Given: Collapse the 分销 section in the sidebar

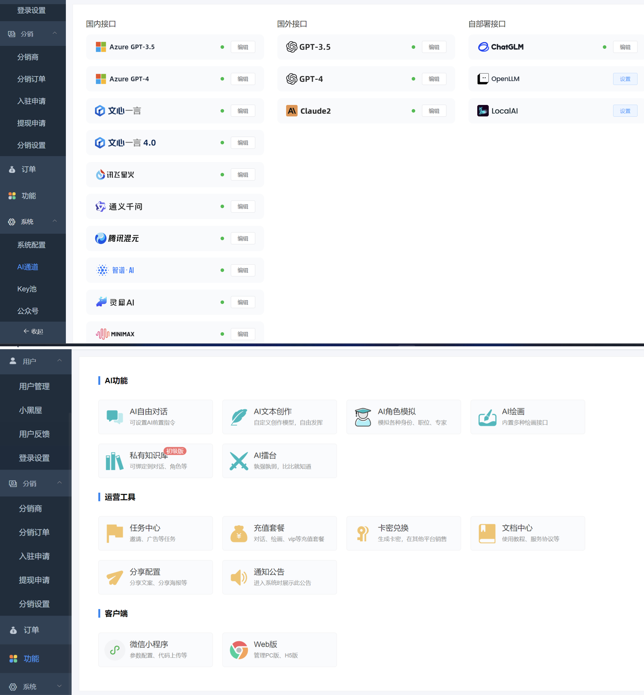Looking at the screenshot, I should [x=54, y=34].
